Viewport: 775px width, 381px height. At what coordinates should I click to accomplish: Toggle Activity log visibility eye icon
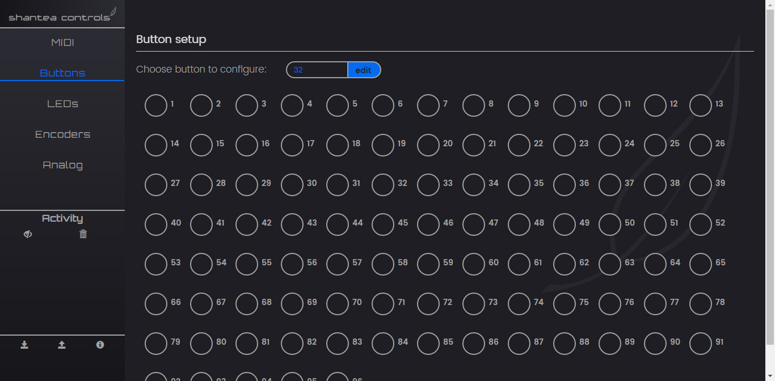[28, 234]
